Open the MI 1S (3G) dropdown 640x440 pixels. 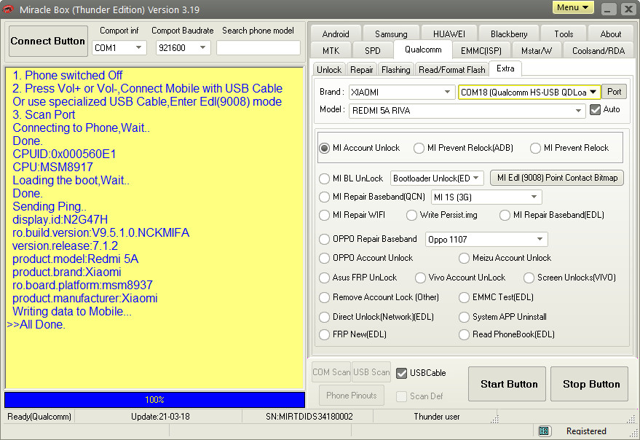(x=486, y=197)
